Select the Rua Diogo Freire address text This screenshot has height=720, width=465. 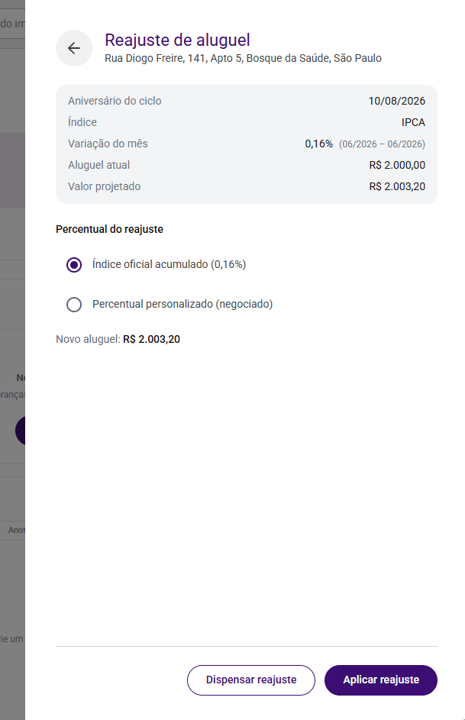tap(243, 58)
